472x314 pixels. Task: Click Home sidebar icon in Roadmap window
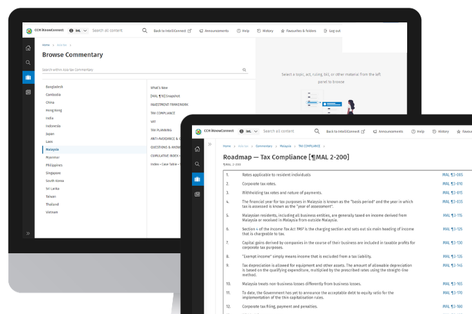tap(198, 148)
